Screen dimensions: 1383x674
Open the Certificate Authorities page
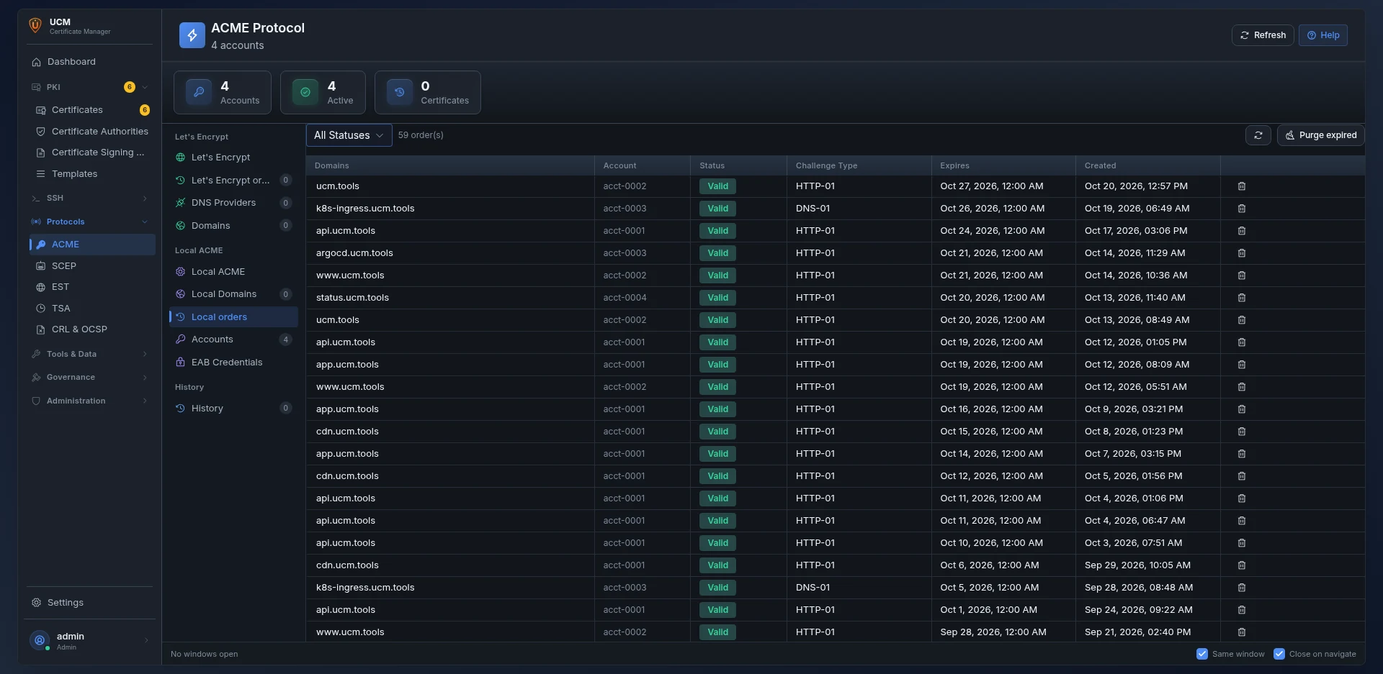tap(92, 132)
